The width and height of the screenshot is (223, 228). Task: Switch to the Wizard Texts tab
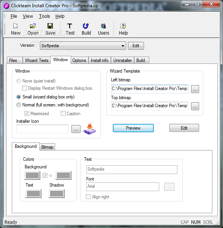(36, 60)
